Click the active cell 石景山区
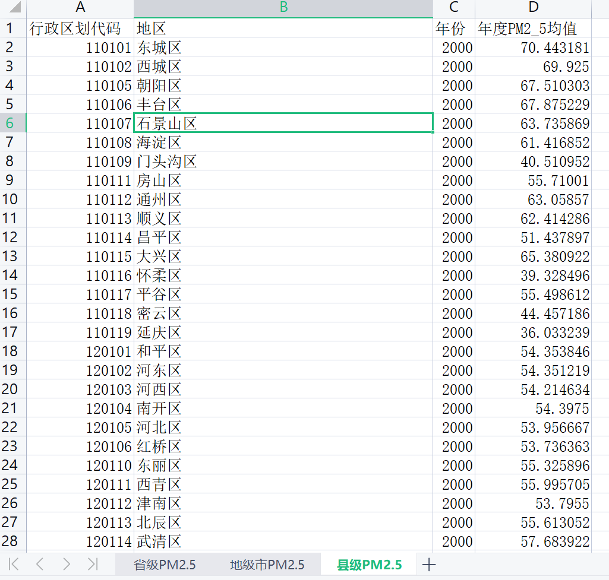 point(283,123)
